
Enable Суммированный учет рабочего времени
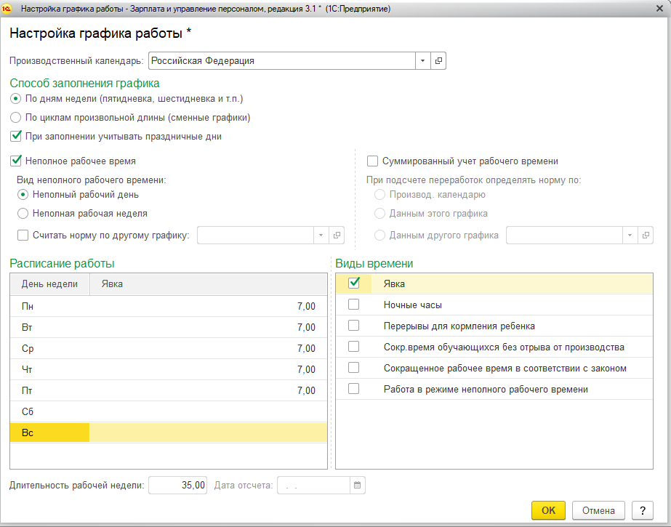(x=373, y=161)
